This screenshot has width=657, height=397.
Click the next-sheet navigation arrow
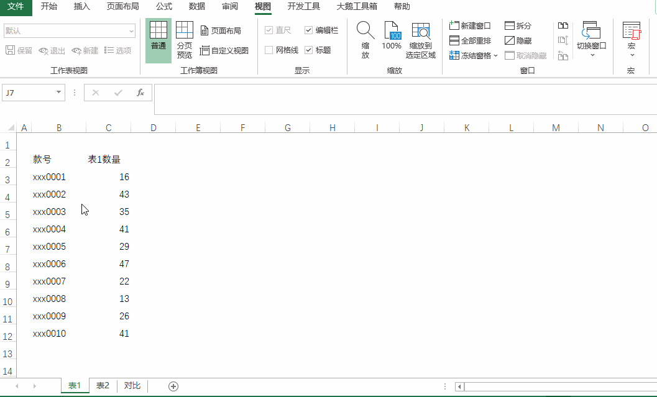click(x=34, y=386)
